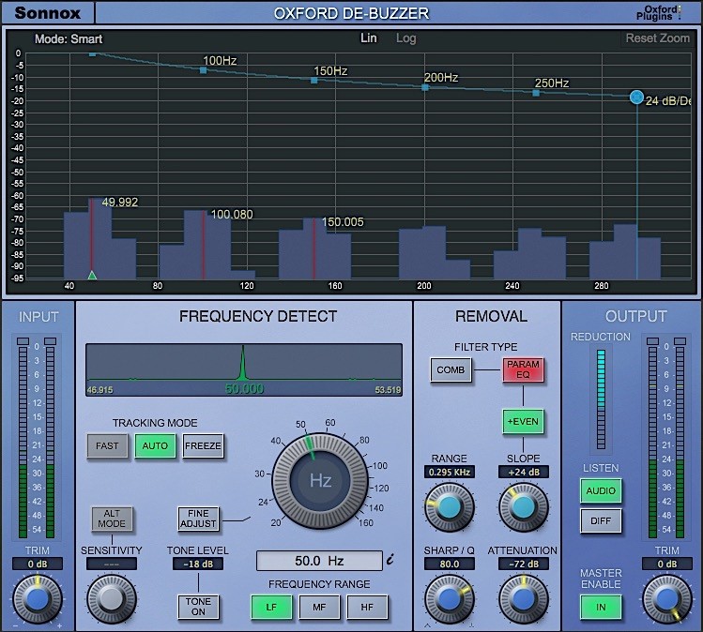Click the input level meter

37,438
